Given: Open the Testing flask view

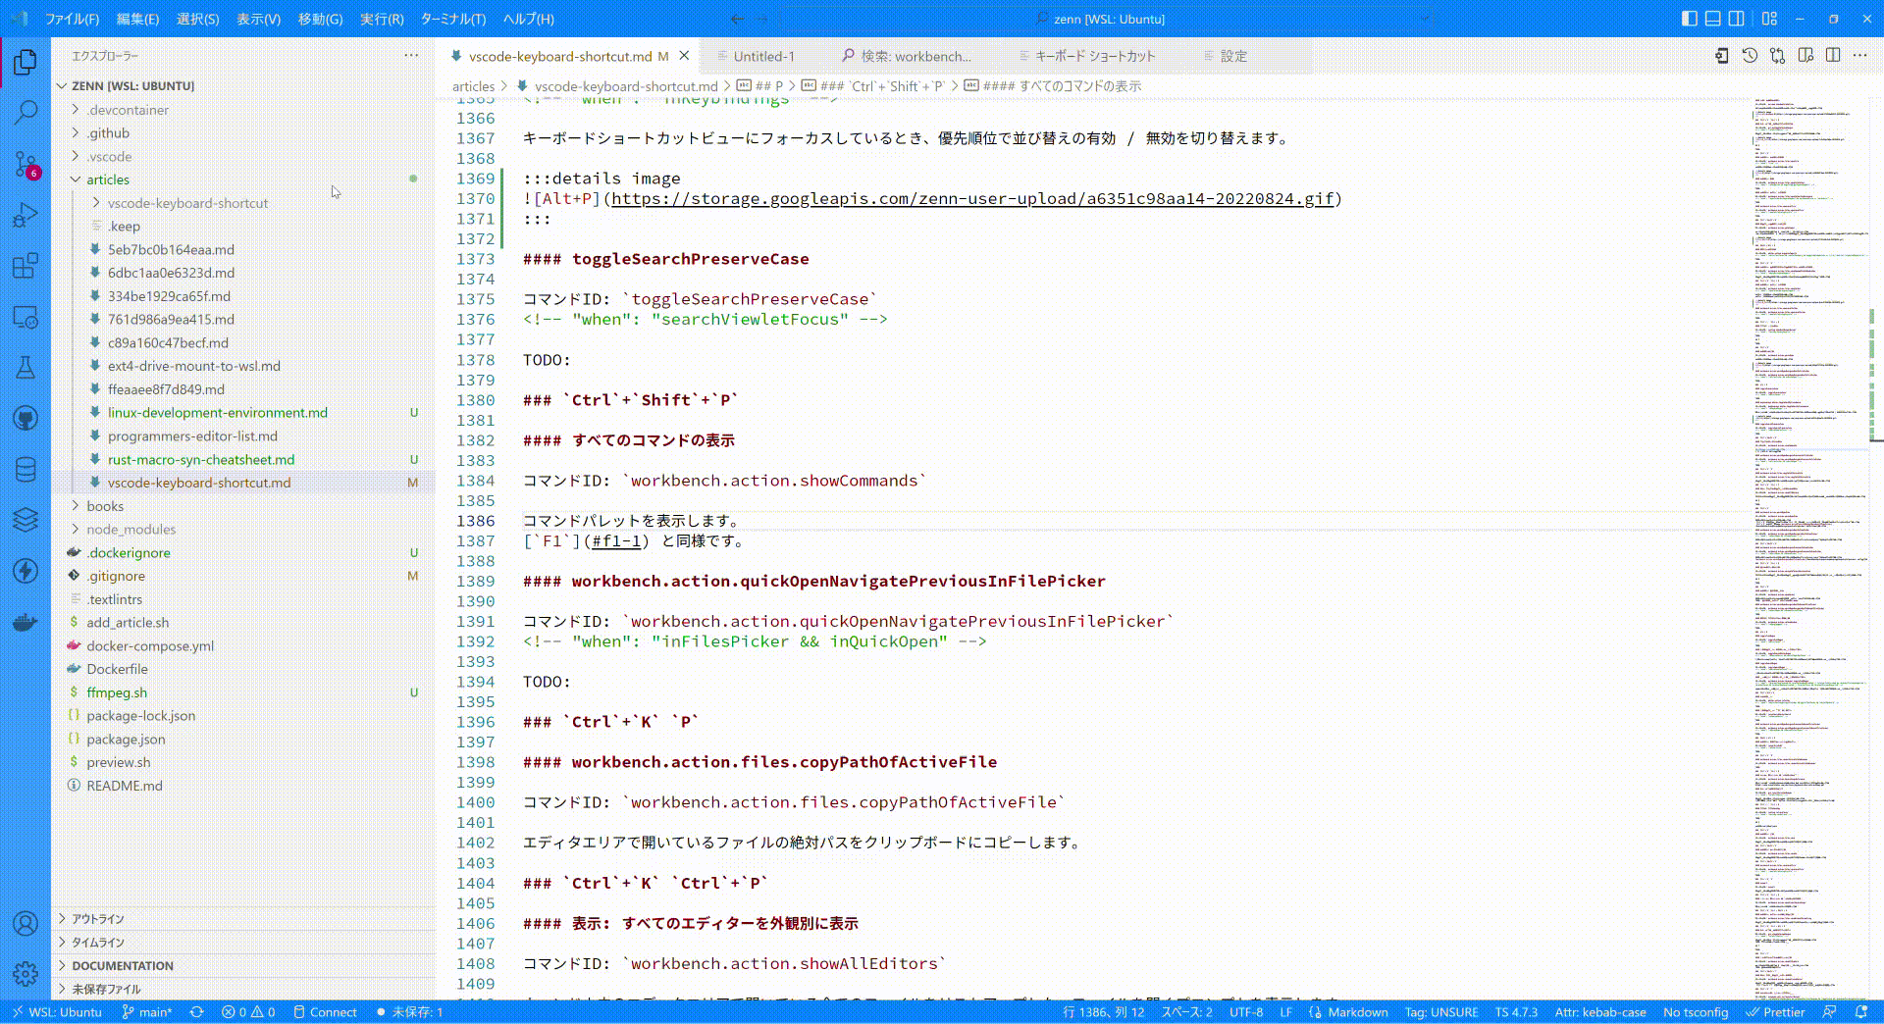Looking at the screenshot, I should coord(26,368).
